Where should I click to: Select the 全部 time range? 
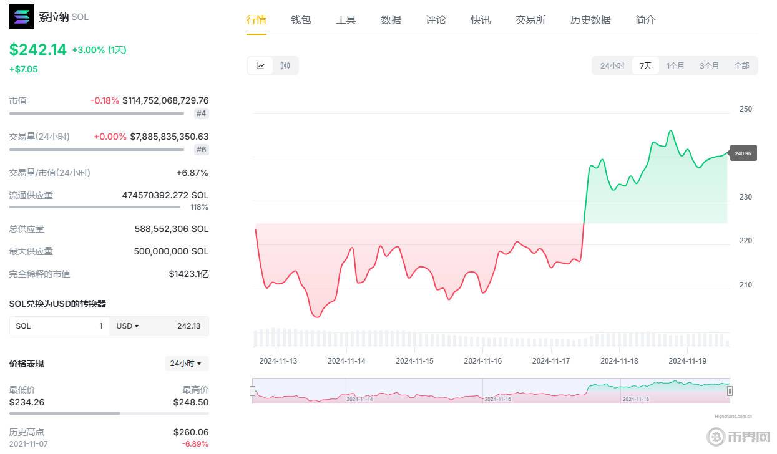pos(741,65)
